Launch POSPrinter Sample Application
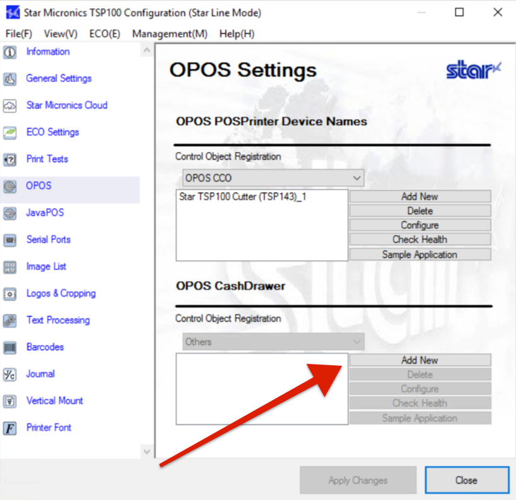 click(x=420, y=254)
